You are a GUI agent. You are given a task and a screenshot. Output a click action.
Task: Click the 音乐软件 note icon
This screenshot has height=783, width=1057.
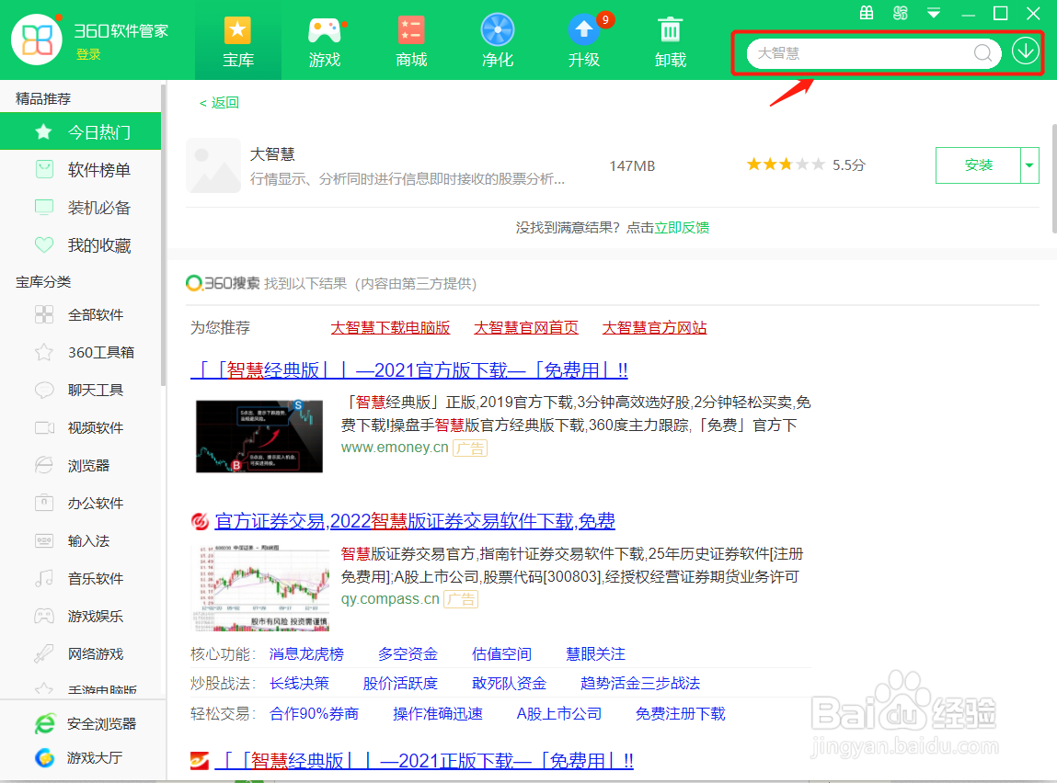(x=44, y=578)
